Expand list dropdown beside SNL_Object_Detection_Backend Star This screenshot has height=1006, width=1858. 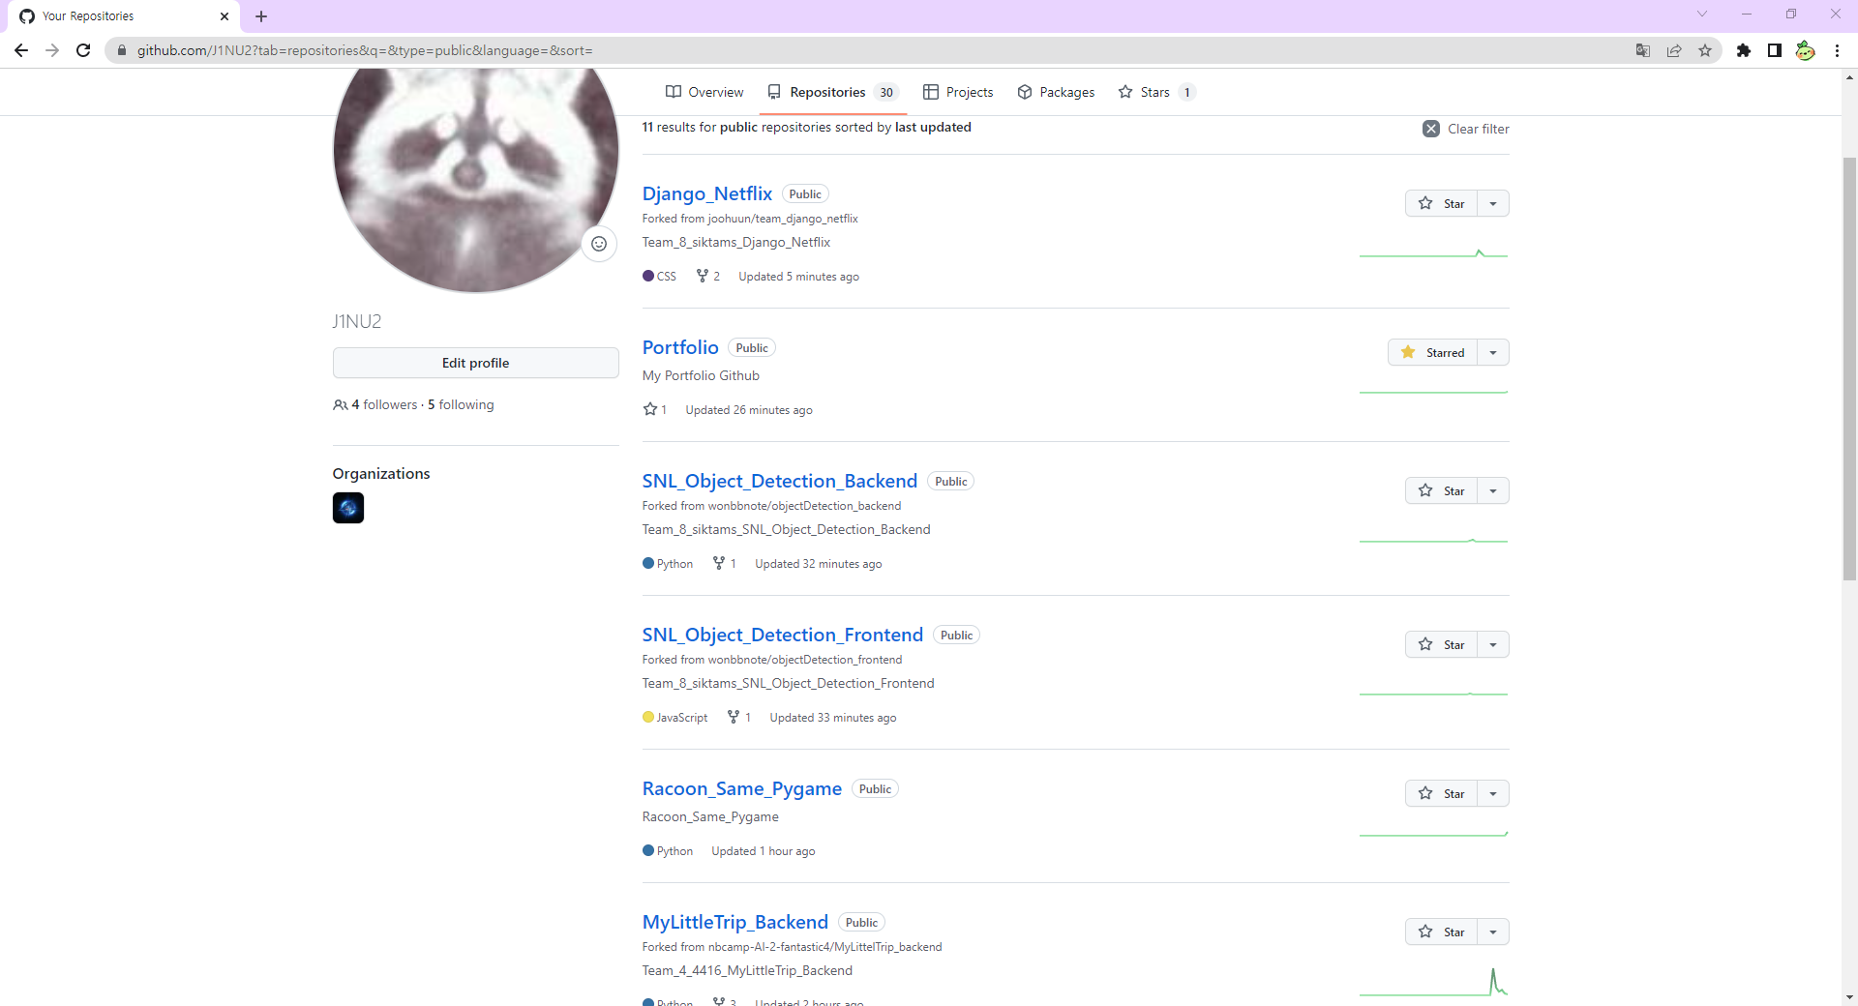1493,490
